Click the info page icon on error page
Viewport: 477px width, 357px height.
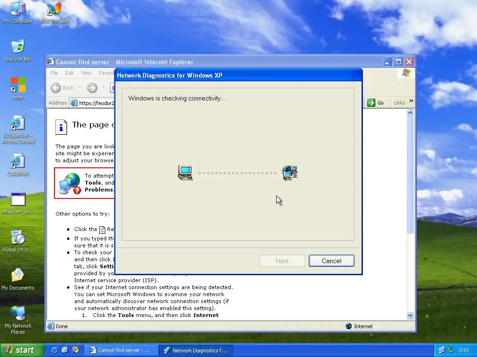point(61,126)
